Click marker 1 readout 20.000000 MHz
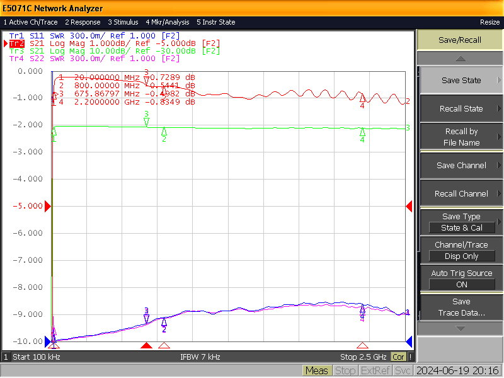 [x=127, y=77]
